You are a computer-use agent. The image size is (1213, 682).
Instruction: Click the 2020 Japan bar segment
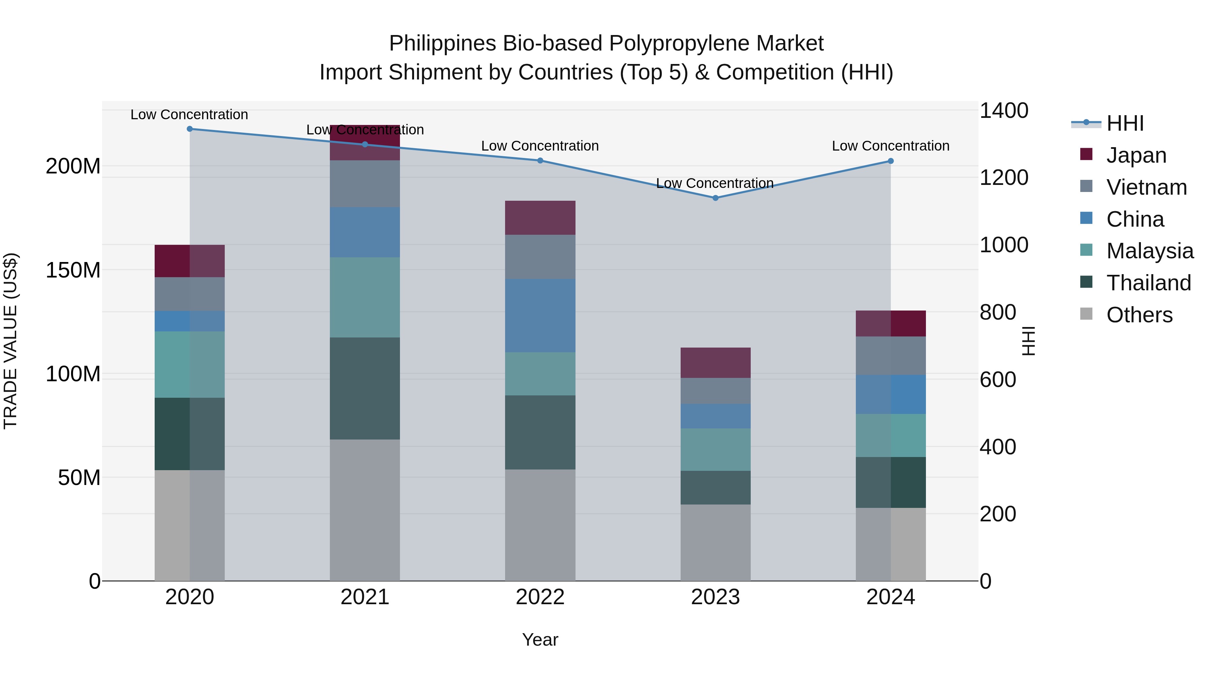190,261
